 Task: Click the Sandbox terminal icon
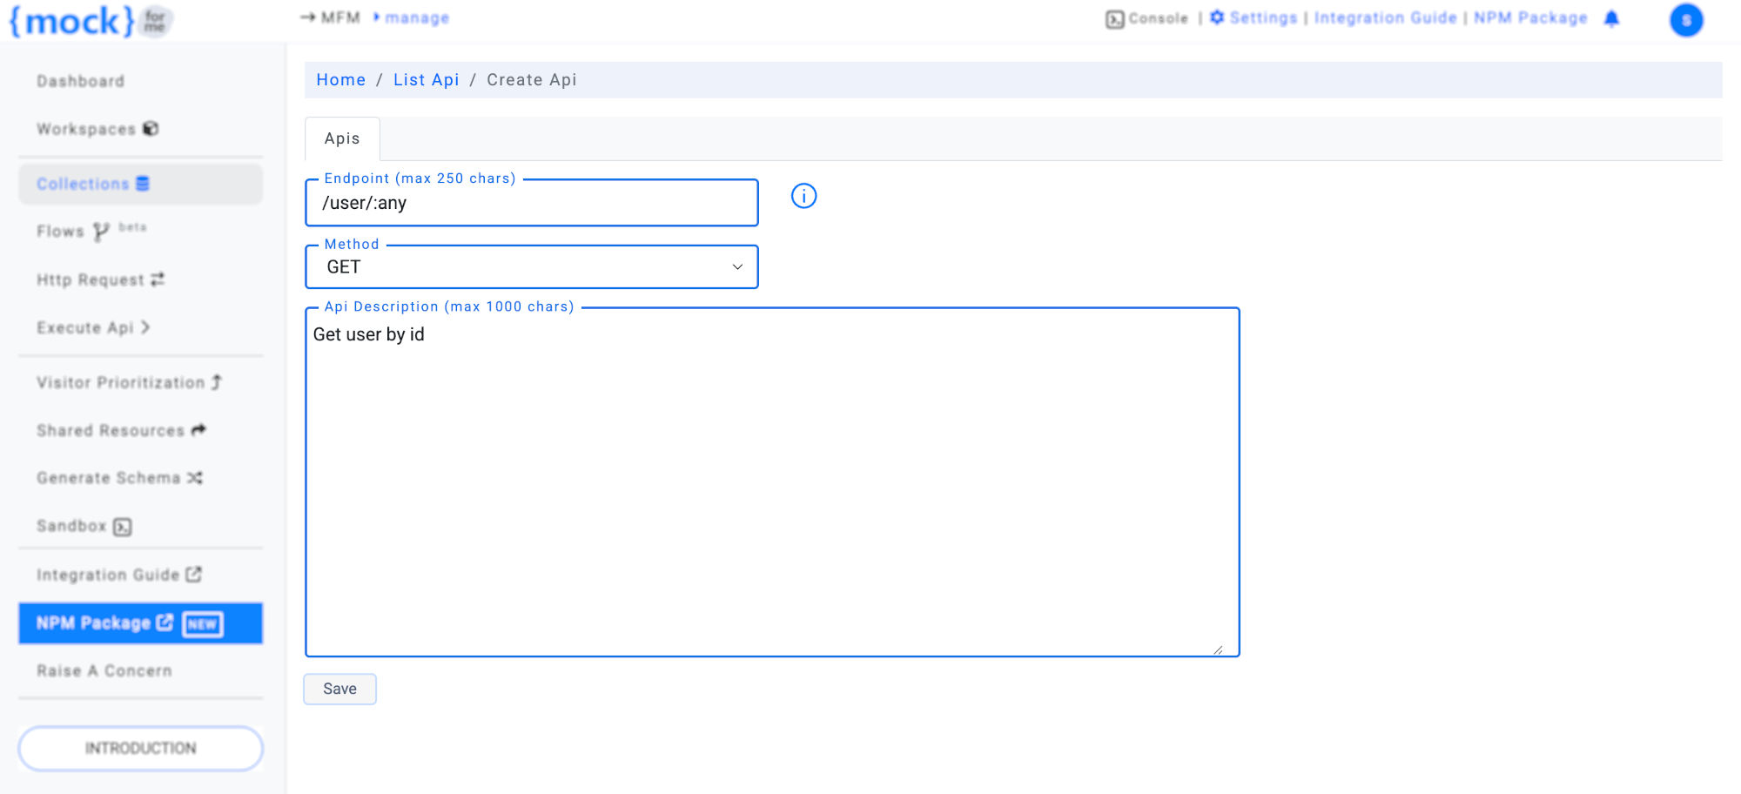tap(123, 527)
